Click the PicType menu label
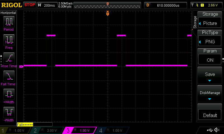This screenshot has width=224, height=134. pyautogui.click(x=210, y=32)
